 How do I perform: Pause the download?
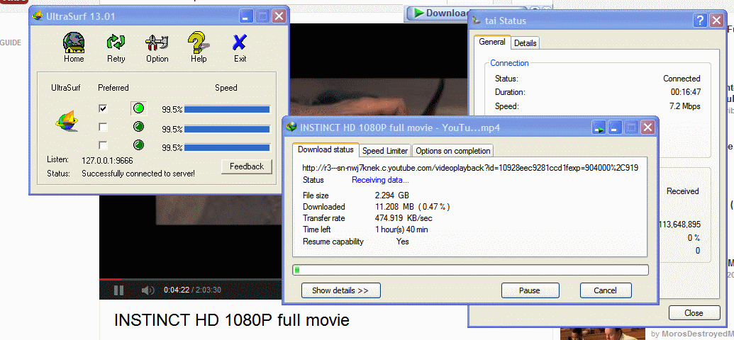(x=530, y=290)
